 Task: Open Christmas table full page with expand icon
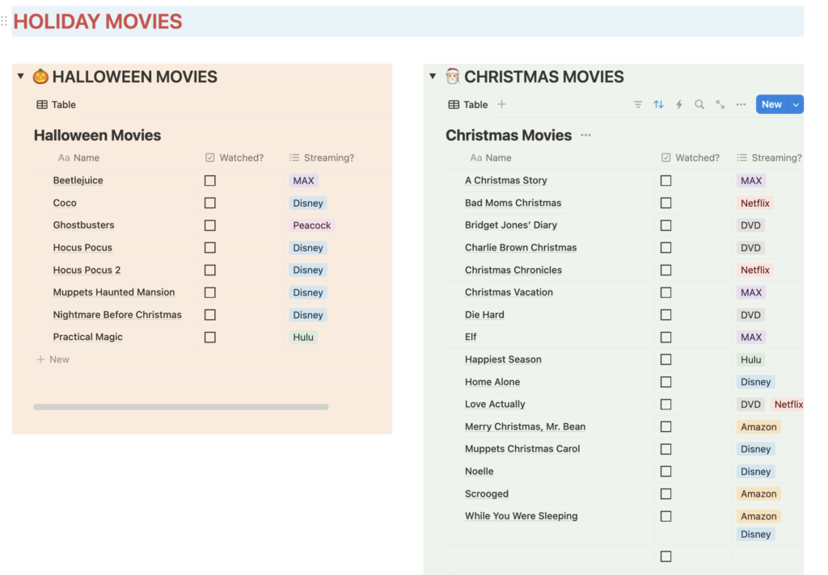click(x=720, y=104)
